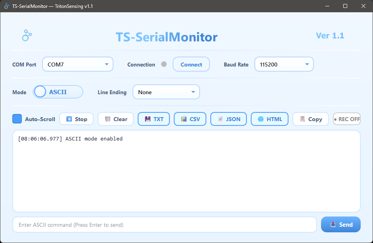Open the COM Port dropdown showing COM7

pyautogui.click(x=77, y=64)
